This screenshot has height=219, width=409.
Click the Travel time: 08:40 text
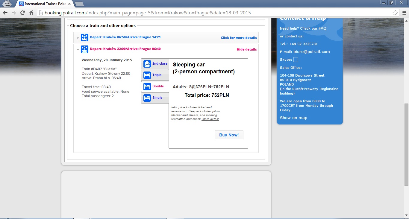coord(96,87)
